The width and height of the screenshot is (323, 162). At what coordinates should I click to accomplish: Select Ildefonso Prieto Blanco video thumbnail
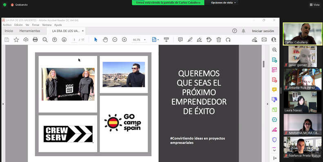tap(303, 147)
